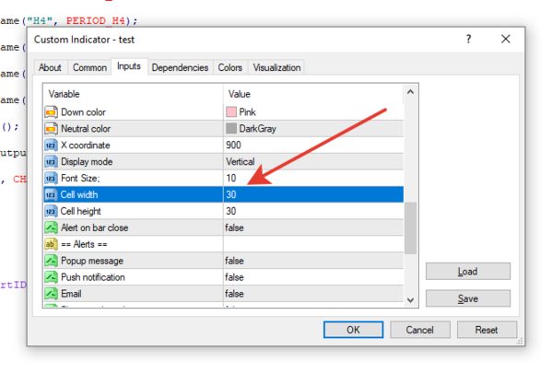Click the X coordinate integer icon
This screenshot has height=373, width=552.
pos(51,145)
